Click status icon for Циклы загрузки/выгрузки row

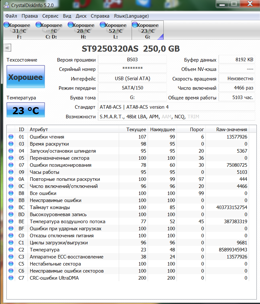(11, 242)
